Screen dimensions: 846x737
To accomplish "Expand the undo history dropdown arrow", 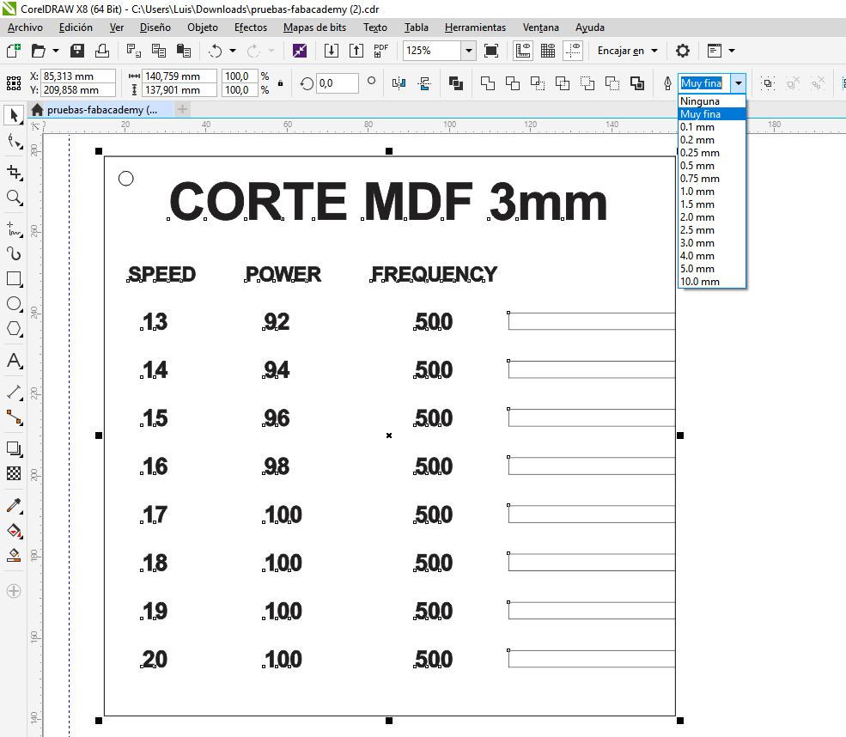I will [x=233, y=51].
